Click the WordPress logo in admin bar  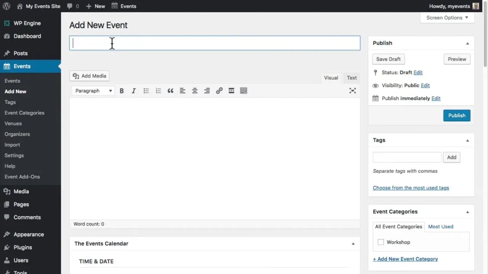(x=6, y=6)
